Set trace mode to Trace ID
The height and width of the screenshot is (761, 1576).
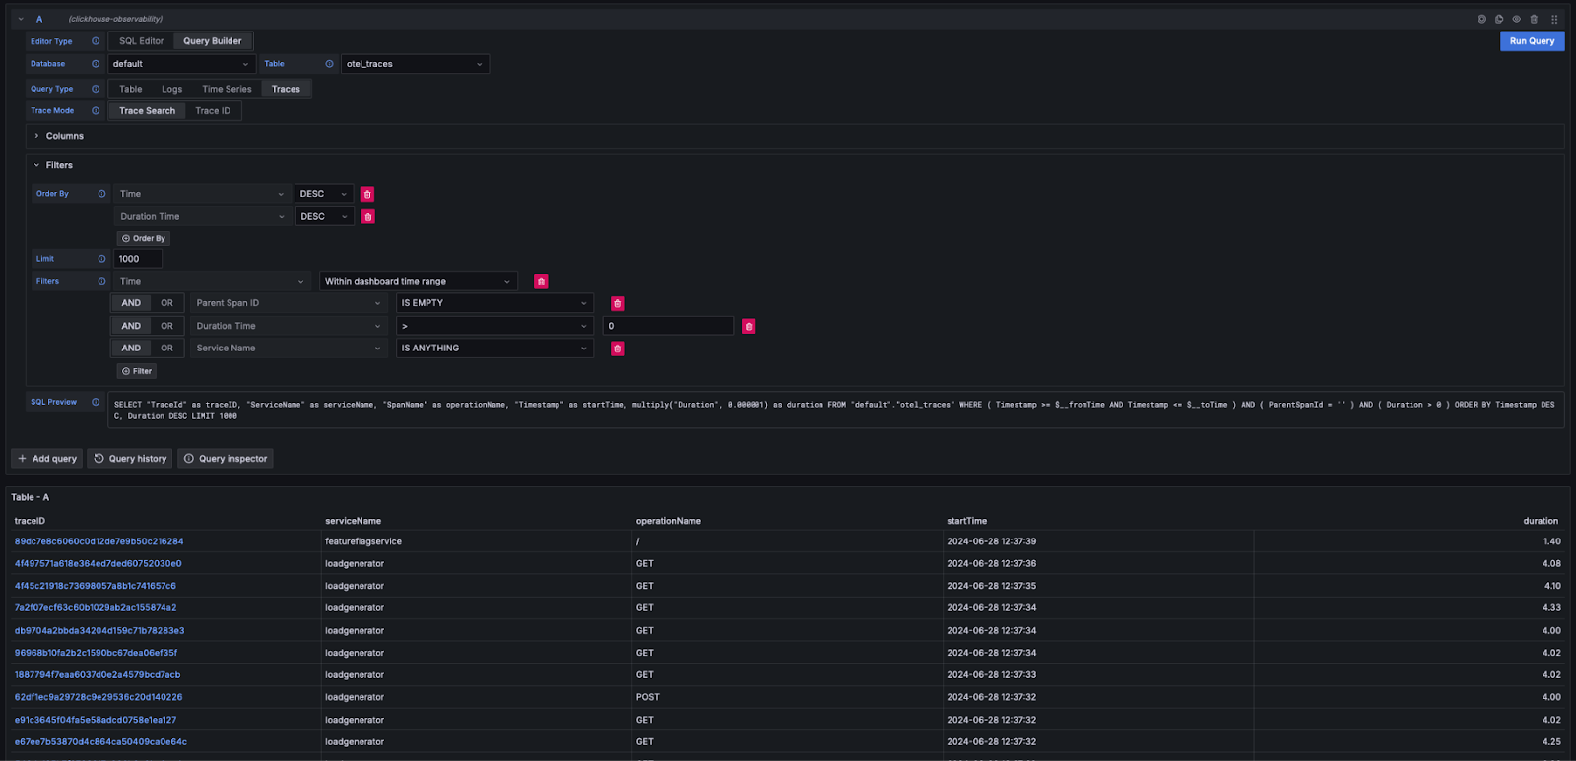pos(213,111)
